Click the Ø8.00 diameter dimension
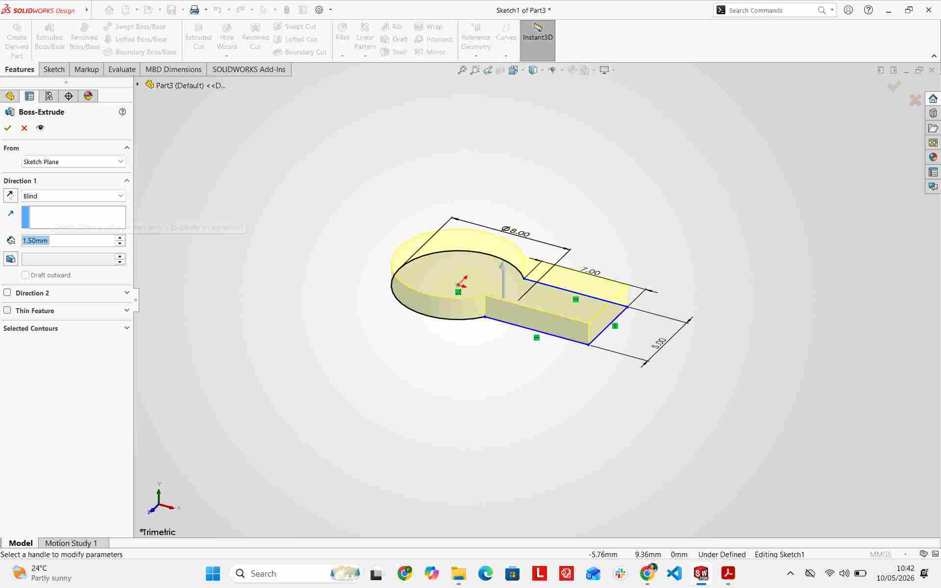The height and width of the screenshot is (588, 941). (516, 231)
